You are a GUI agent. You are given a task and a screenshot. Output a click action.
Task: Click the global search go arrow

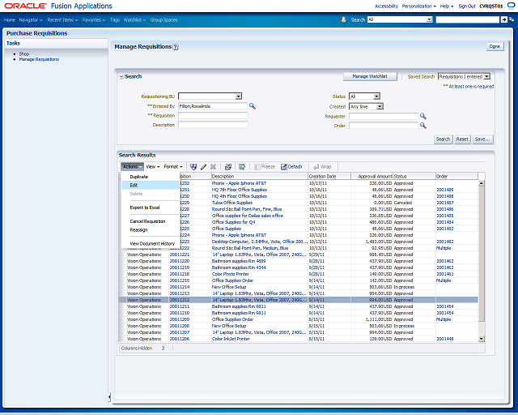tap(503, 19)
